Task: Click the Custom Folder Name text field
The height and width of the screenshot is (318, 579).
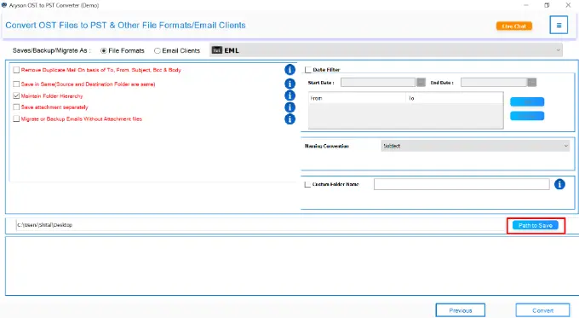Action: 461,184
